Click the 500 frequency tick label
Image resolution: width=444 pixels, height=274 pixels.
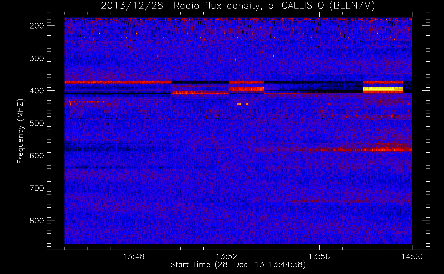[x=36, y=123]
